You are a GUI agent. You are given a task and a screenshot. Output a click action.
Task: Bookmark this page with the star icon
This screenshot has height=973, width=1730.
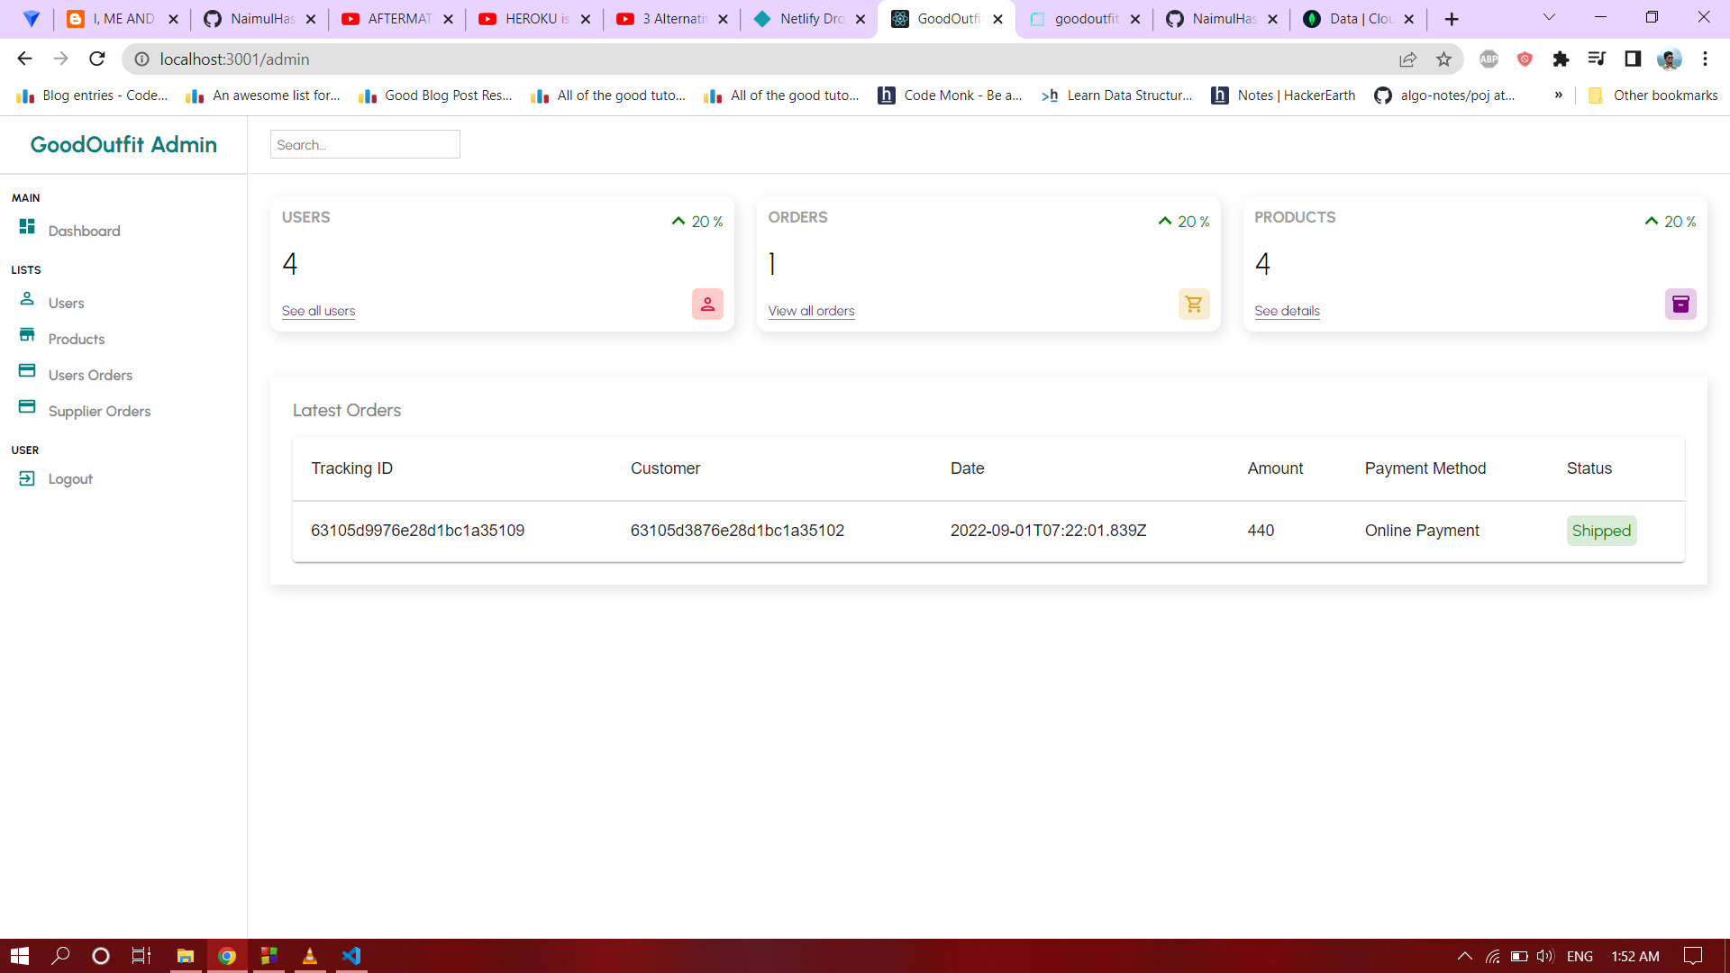(1443, 59)
